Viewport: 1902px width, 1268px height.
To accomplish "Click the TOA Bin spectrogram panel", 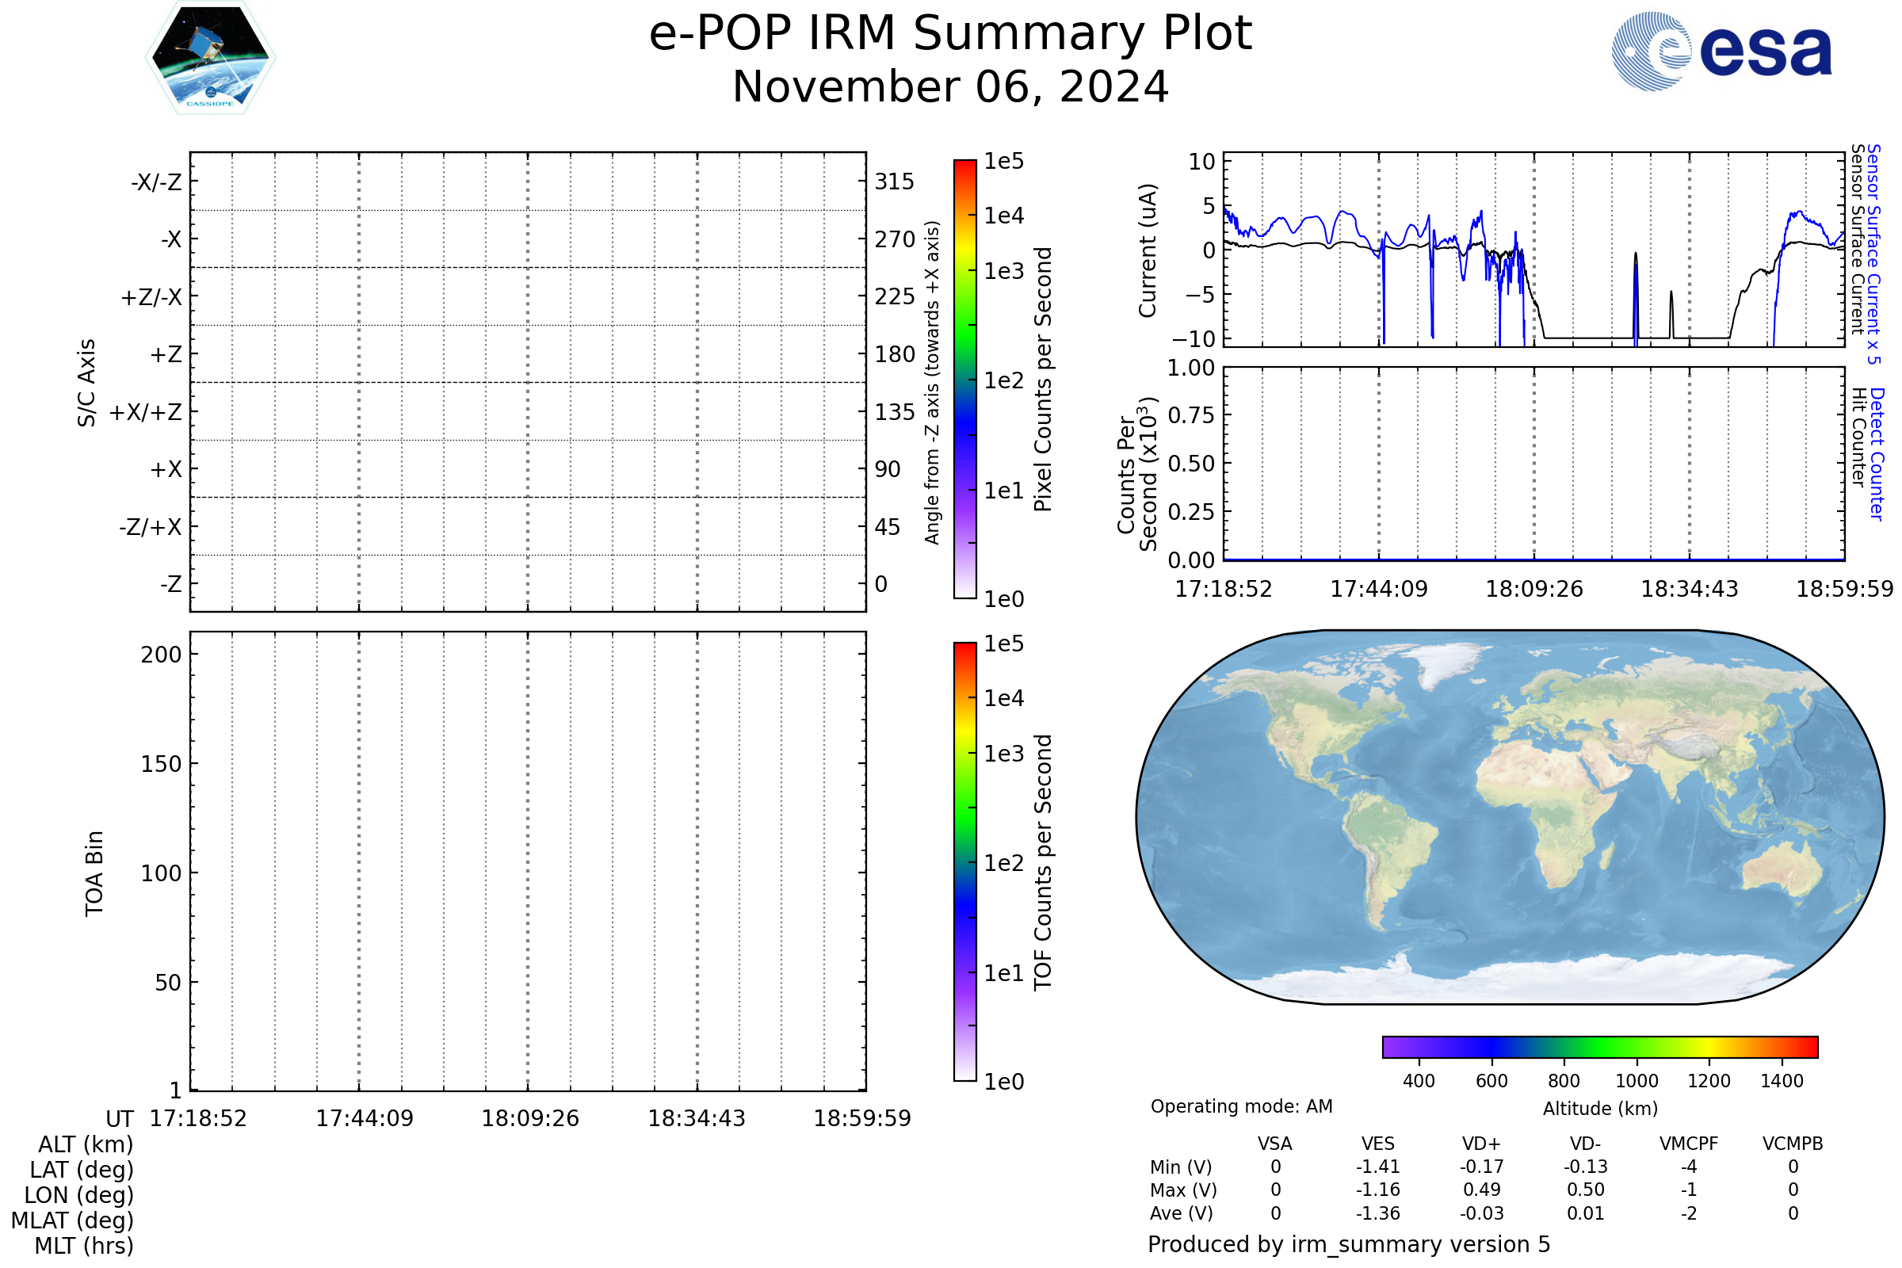I will point(527,861).
